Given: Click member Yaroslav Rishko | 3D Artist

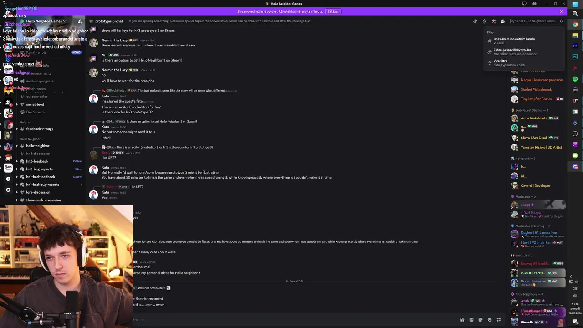Looking at the screenshot, I should pyautogui.click(x=537, y=147).
